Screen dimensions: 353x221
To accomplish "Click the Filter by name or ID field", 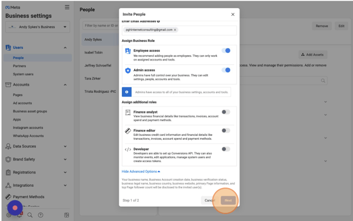I will (101, 26).
